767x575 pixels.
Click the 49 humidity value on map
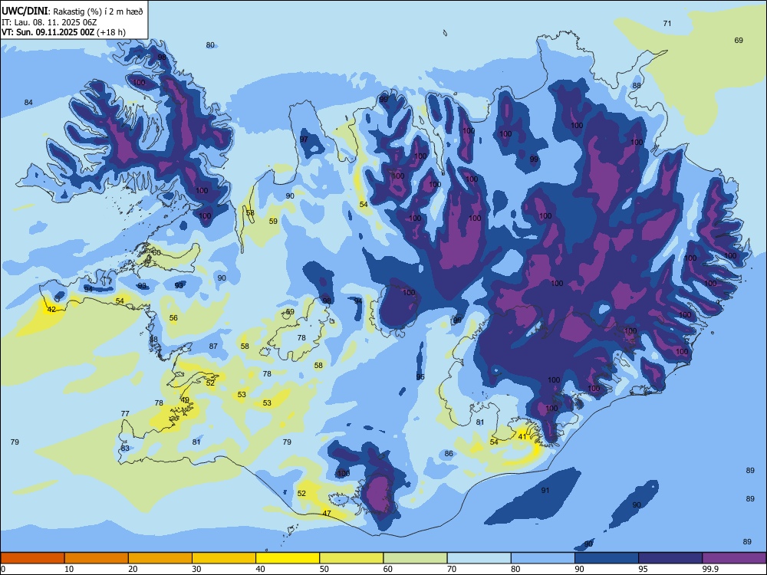185,400
